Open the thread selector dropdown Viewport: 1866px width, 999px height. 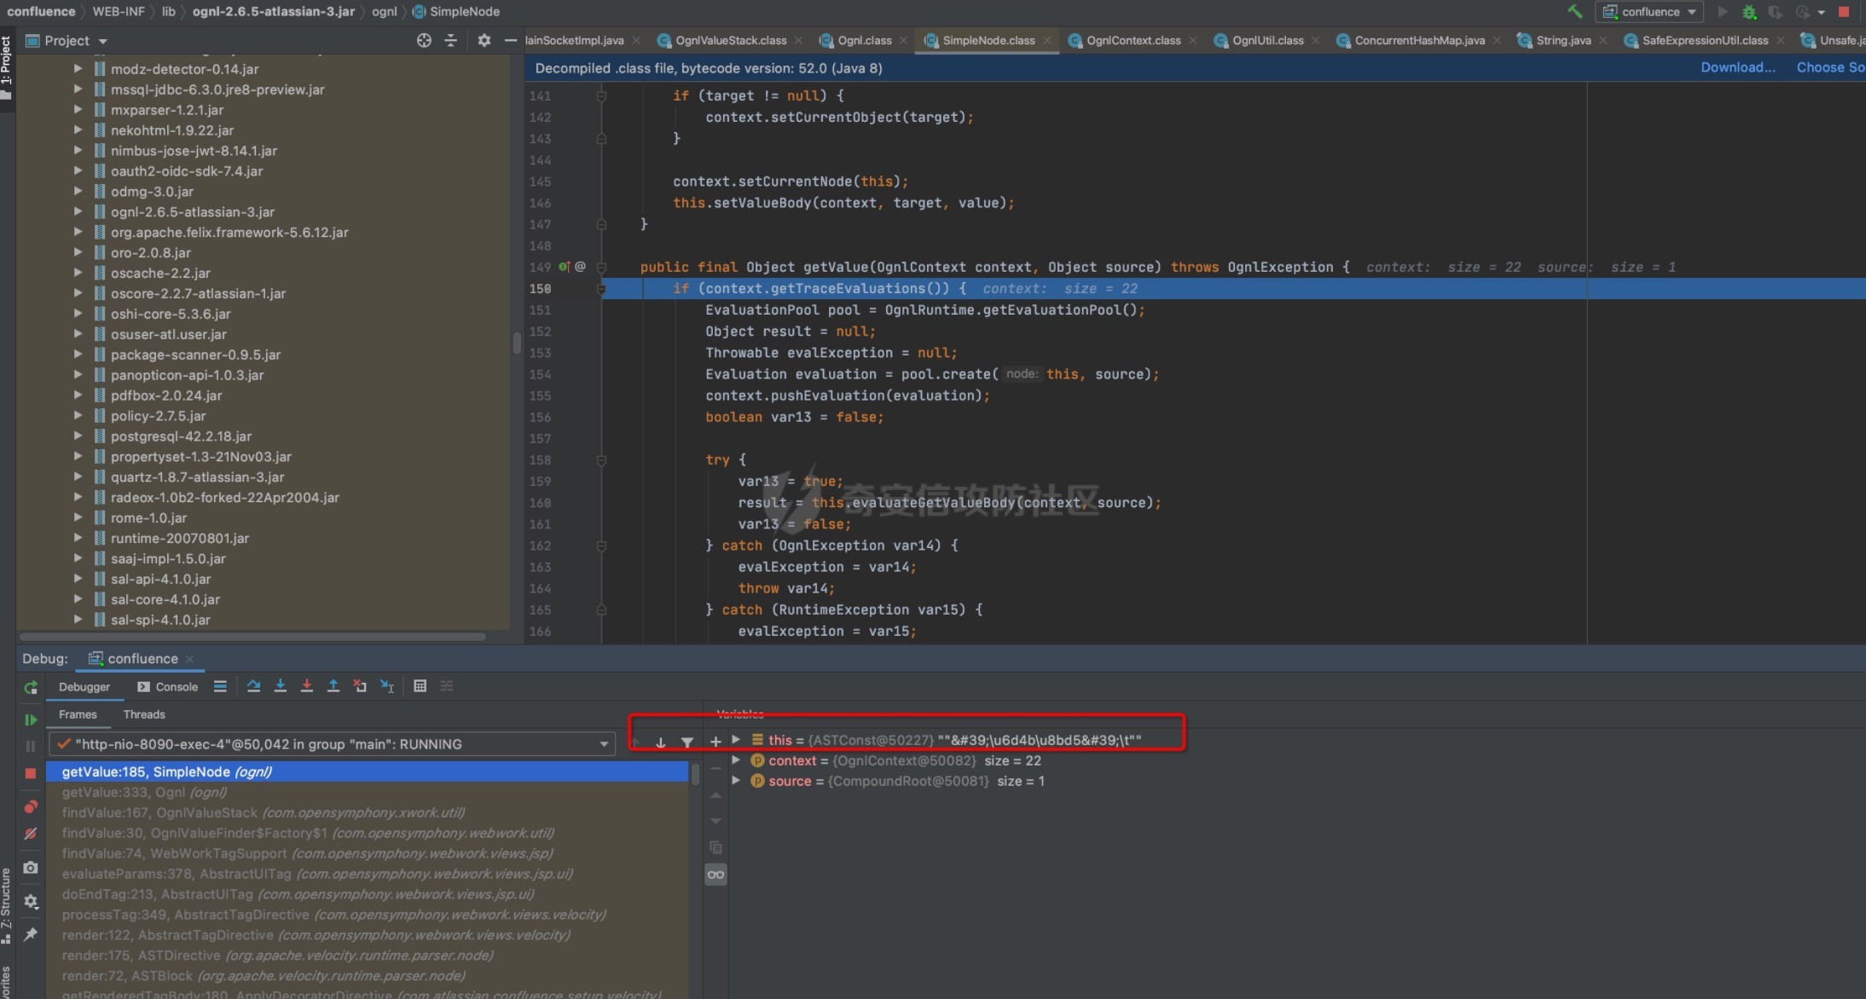pyautogui.click(x=604, y=744)
